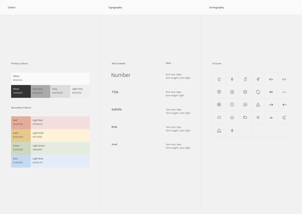Select the circled info icon
The width and height of the screenshot is (302, 214).
(232, 105)
